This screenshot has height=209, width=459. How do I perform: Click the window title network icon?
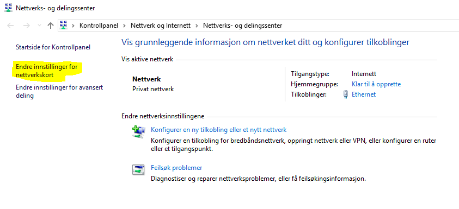(9, 8)
